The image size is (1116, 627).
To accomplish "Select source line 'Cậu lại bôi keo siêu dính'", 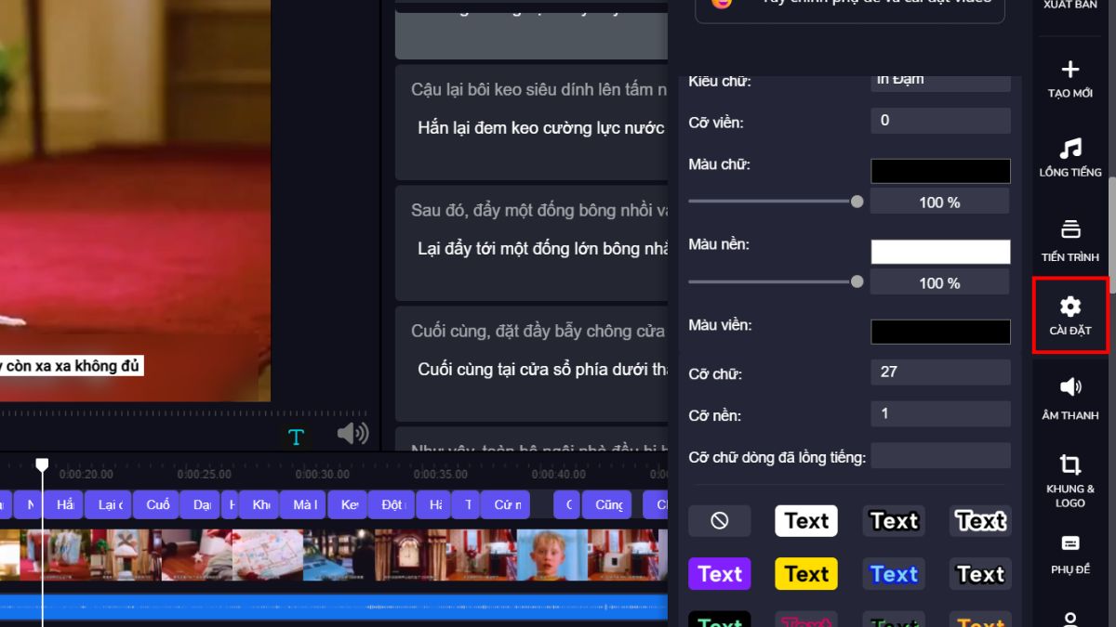I will point(539,90).
